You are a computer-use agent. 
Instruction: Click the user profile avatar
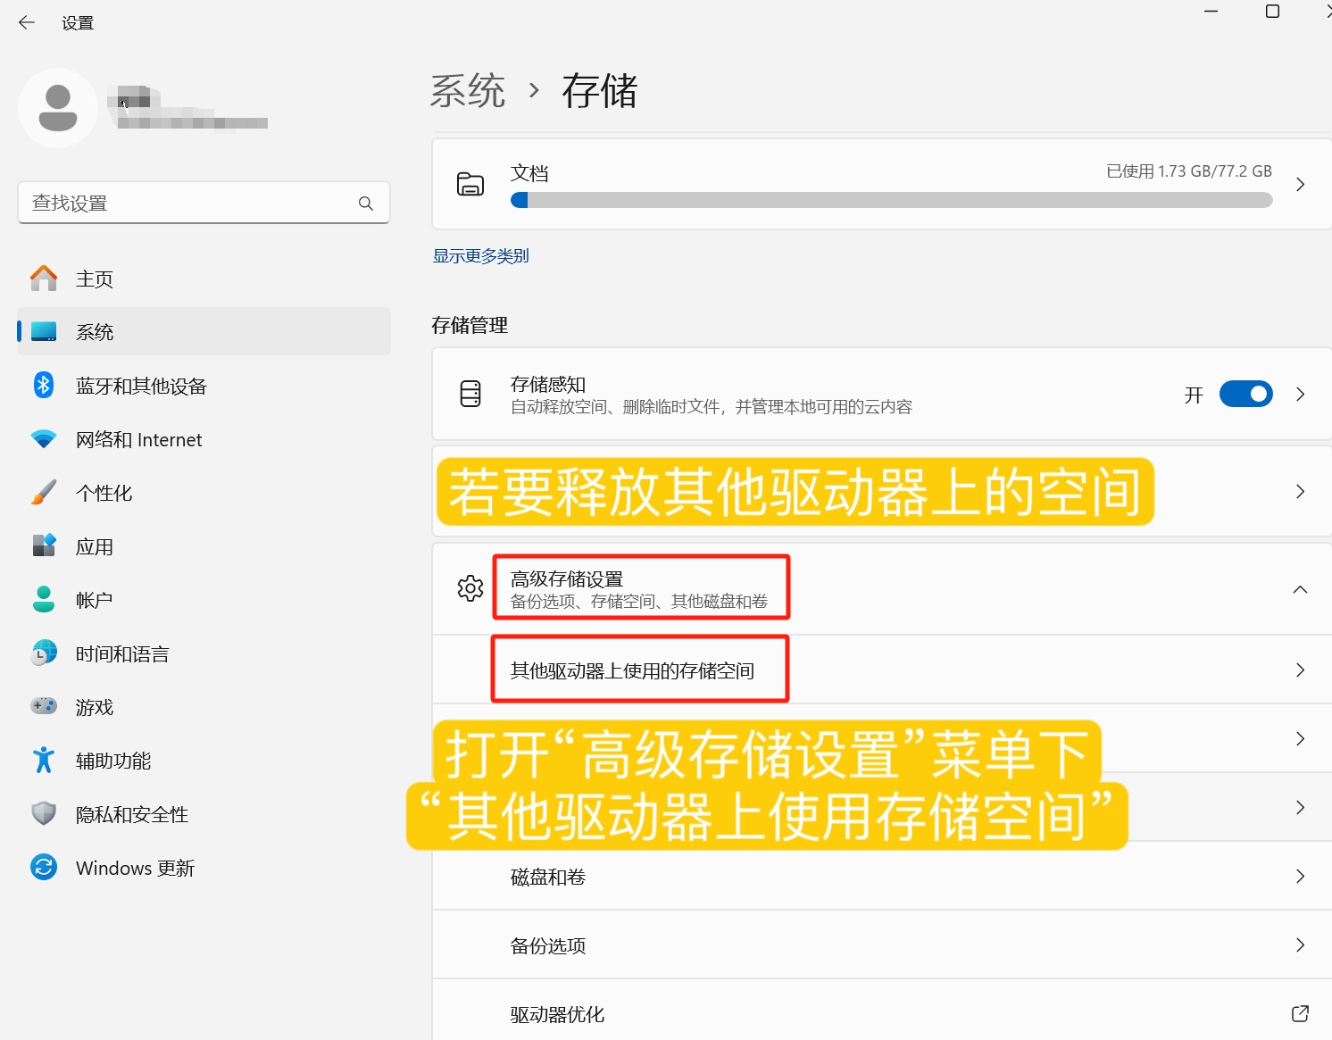[58, 108]
